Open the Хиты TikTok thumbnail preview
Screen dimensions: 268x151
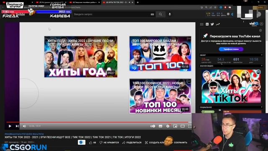(x=231, y=86)
